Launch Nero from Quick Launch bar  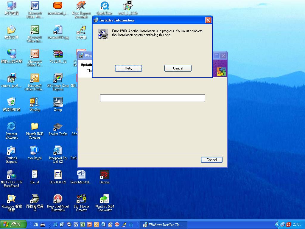[x=117, y=225]
